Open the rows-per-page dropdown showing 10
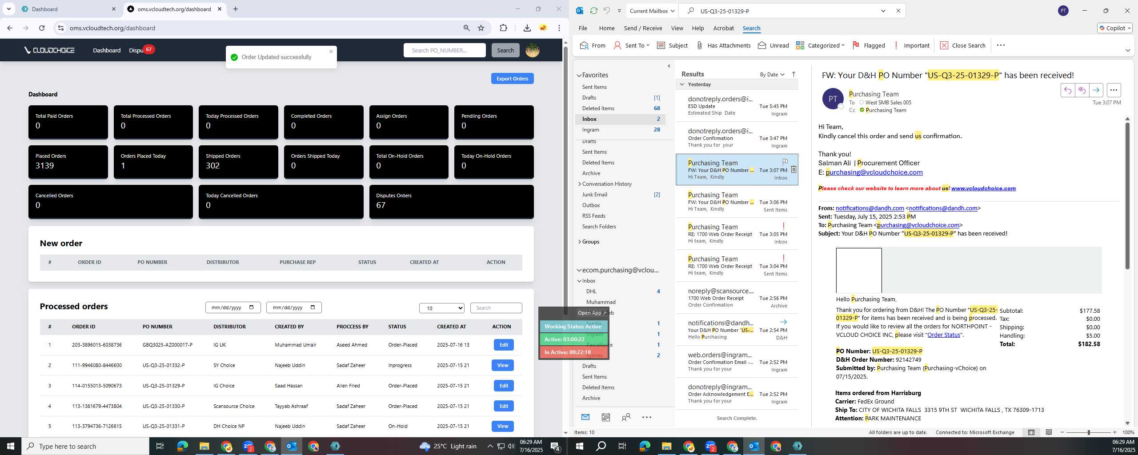Image resolution: width=1138 pixels, height=455 pixels. click(x=441, y=308)
